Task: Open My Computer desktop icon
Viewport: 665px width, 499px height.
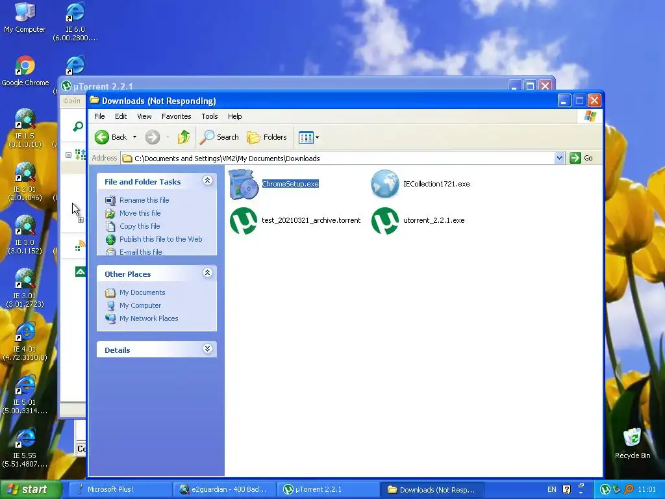Action: 25,18
